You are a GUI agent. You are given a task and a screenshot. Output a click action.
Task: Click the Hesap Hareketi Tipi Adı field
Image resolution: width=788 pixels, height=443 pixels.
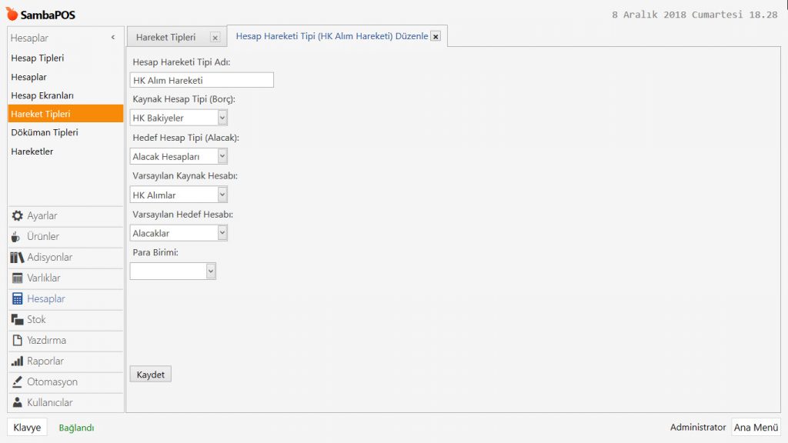coord(202,80)
